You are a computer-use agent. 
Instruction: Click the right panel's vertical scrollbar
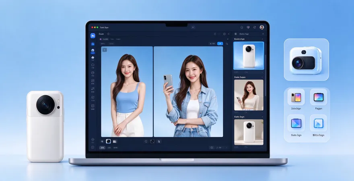[265, 75]
